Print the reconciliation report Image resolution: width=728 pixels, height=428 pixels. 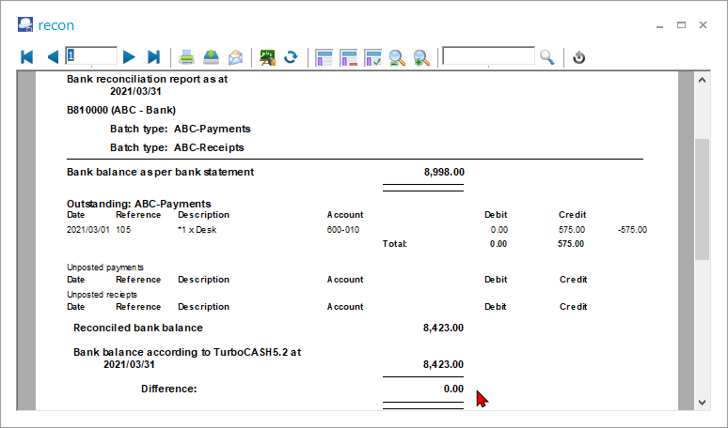(x=187, y=57)
